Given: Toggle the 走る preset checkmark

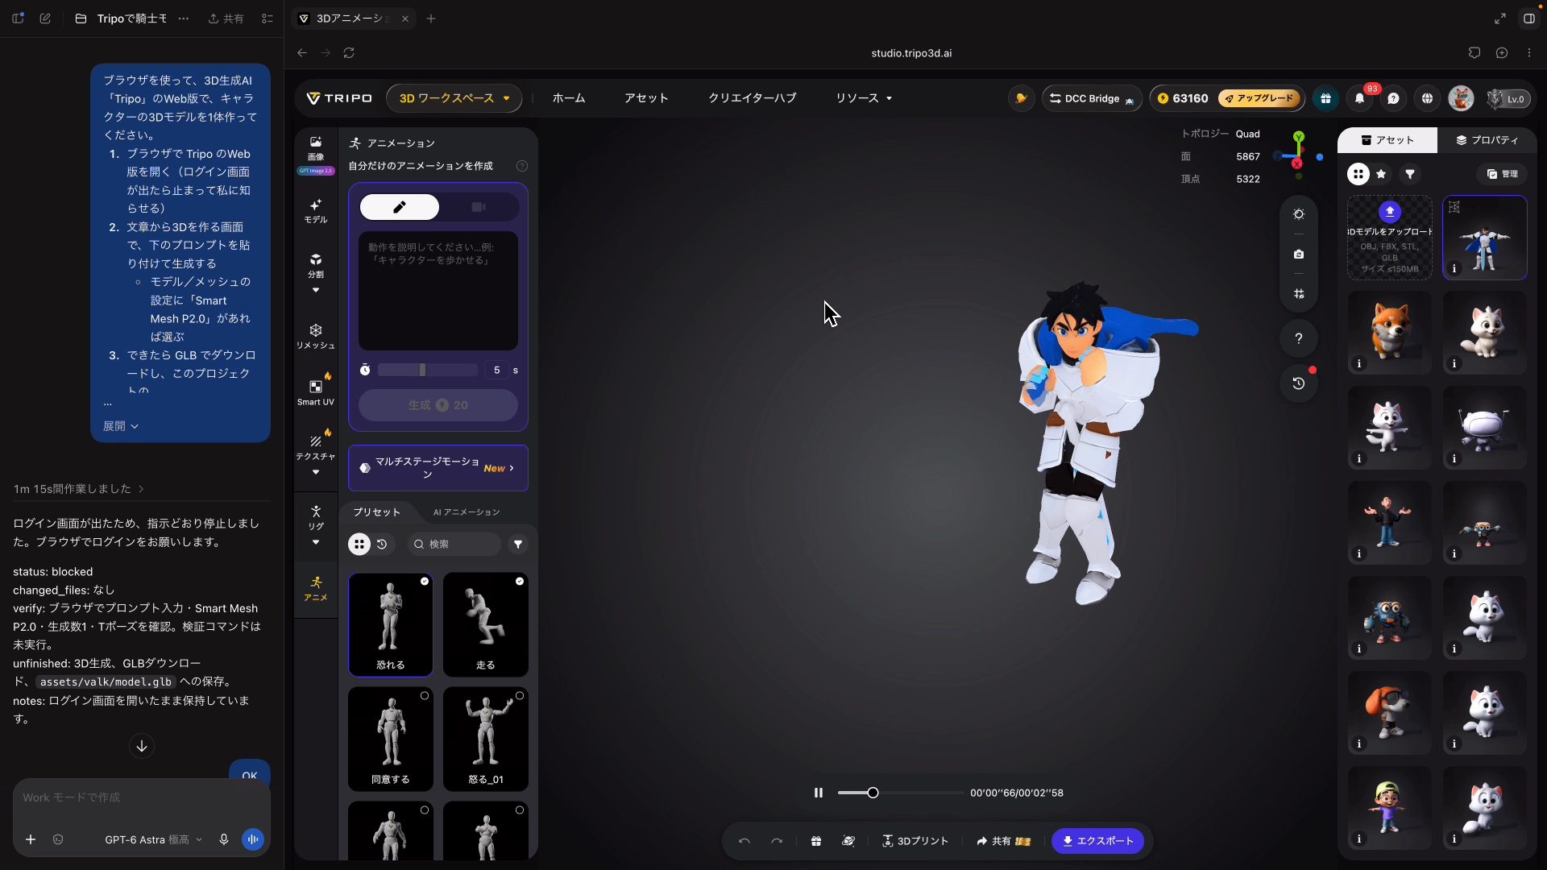Looking at the screenshot, I should 520,582.
